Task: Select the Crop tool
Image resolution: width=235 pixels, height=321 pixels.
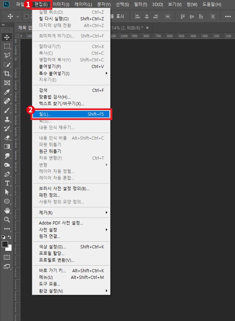Action: pos(7,74)
